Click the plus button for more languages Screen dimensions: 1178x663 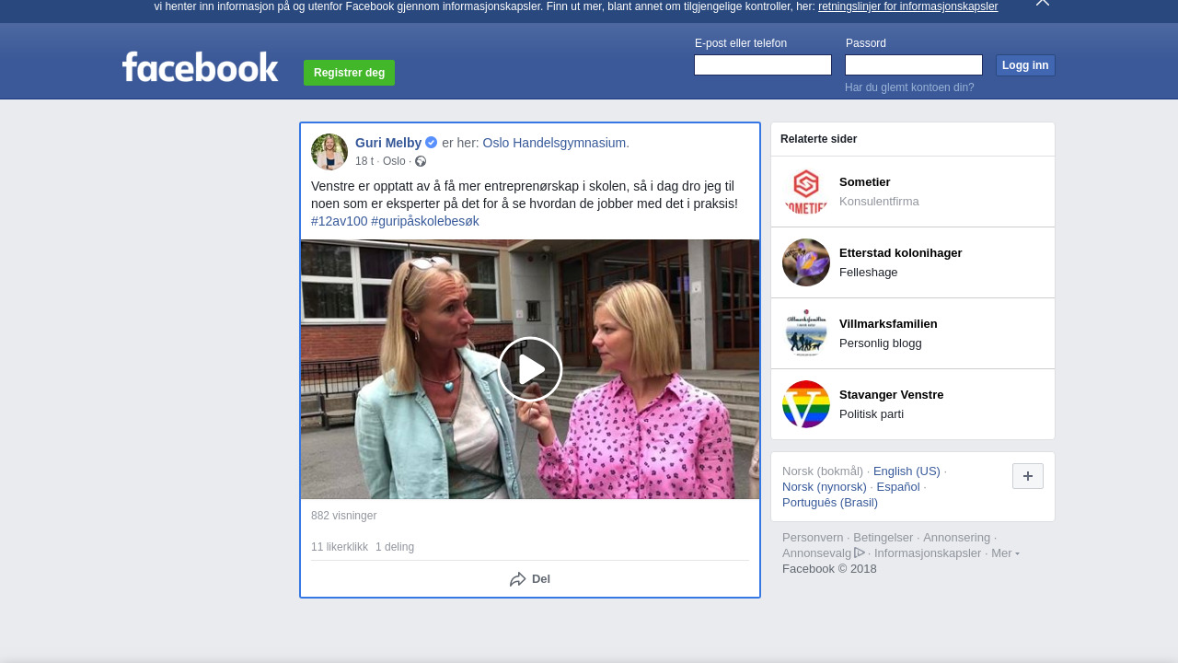coord(1028,476)
